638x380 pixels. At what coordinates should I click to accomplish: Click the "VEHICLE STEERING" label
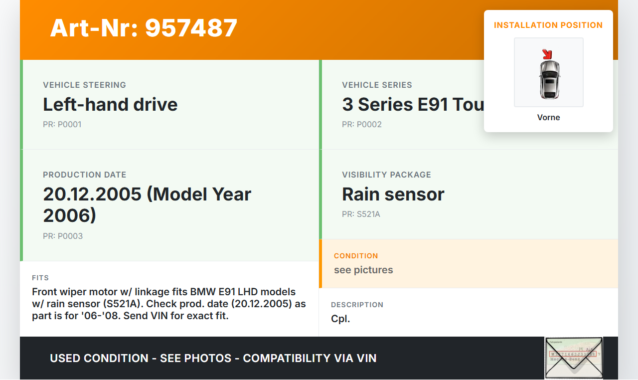click(85, 85)
